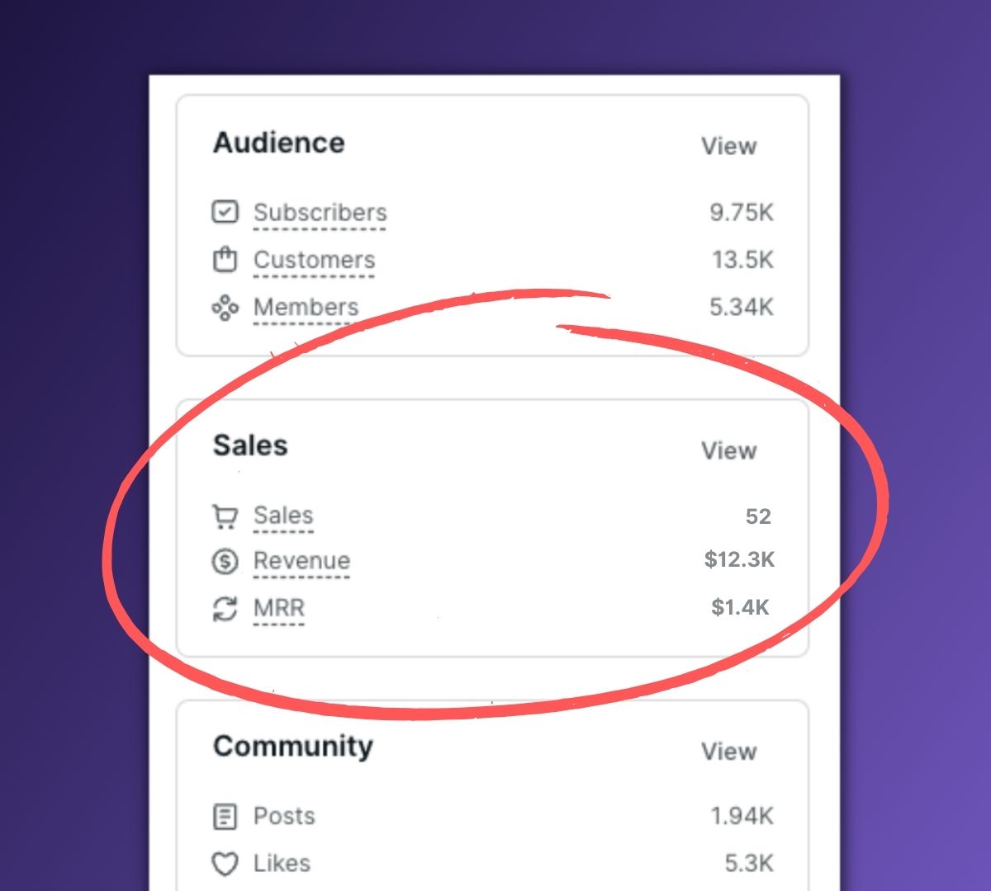The width and height of the screenshot is (991, 891).
Task: Select the Customers label
Action: (314, 260)
